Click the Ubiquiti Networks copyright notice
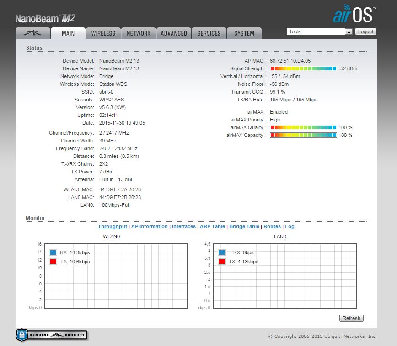This screenshot has height=346, width=397. 322,336
